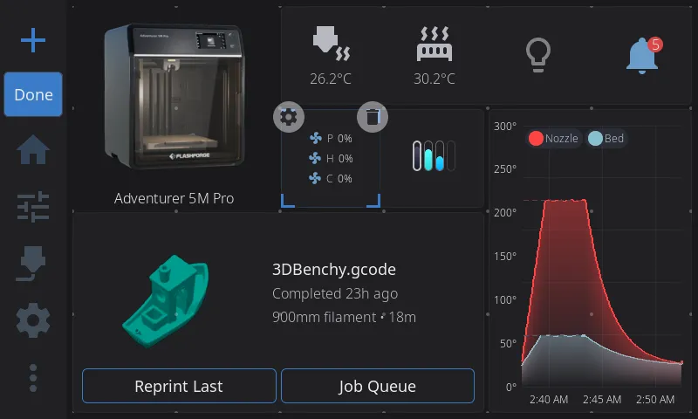This screenshot has width=698, height=419.
Task: Click the Reprint Last button
Action: pos(179,386)
